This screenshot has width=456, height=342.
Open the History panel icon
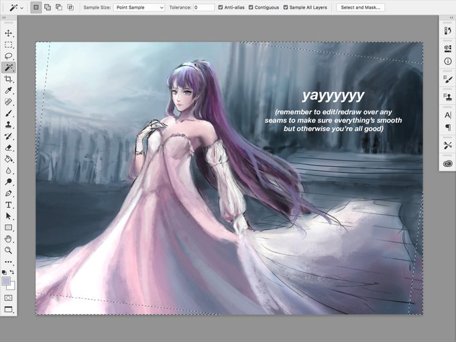pyautogui.click(x=448, y=30)
